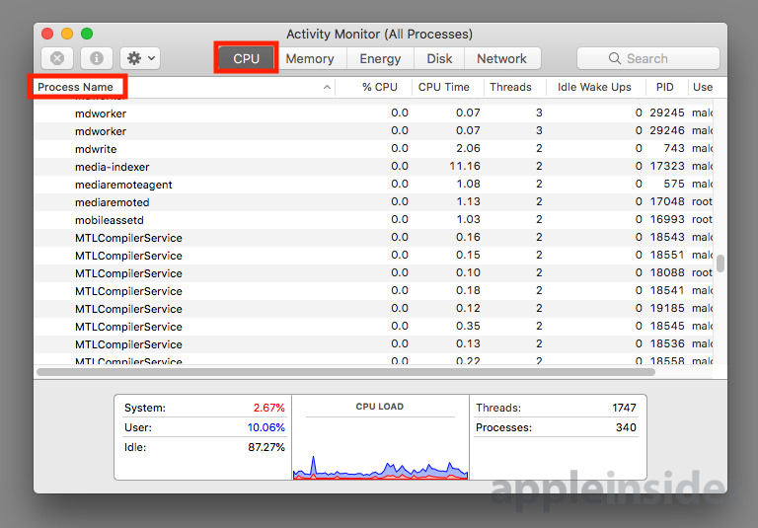758x528 pixels.
Task: Click the Quit Process stop icon
Action: (x=57, y=58)
